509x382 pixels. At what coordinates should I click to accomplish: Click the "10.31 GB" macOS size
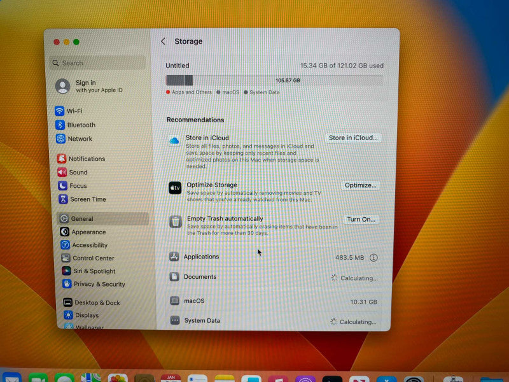tap(363, 302)
